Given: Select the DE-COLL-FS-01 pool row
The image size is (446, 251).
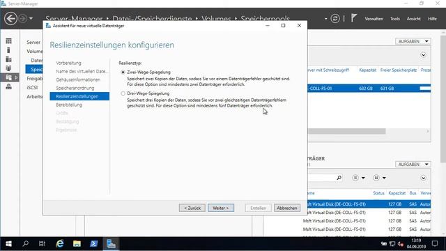Looking at the screenshot, I should (369, 89).
